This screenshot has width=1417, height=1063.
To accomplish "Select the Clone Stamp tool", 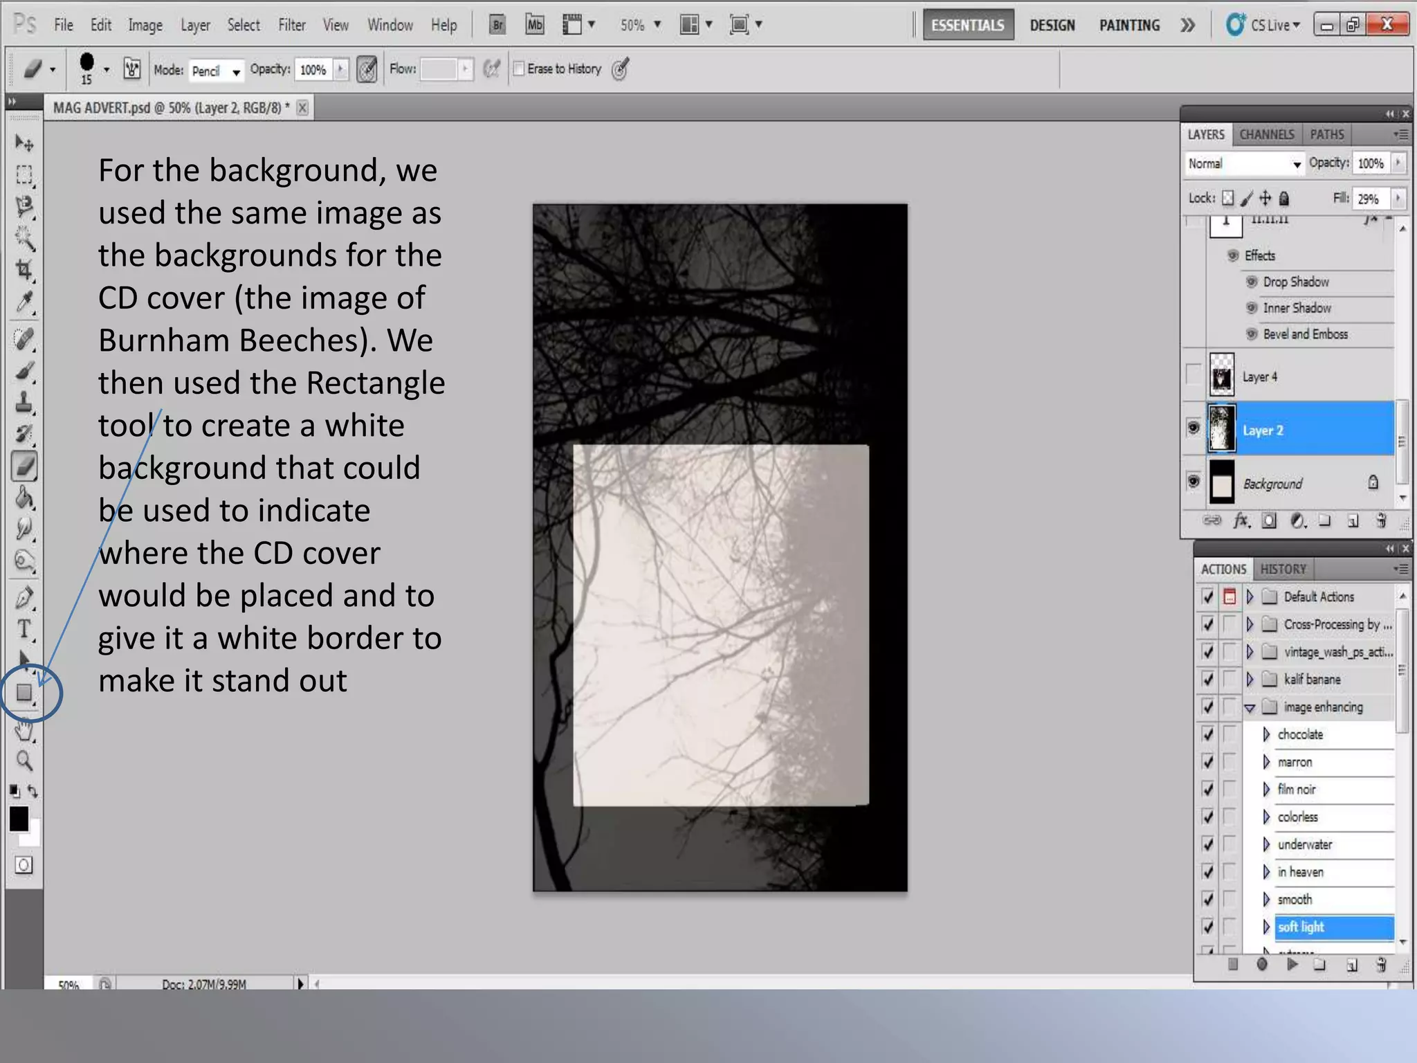I will [24, 402].
